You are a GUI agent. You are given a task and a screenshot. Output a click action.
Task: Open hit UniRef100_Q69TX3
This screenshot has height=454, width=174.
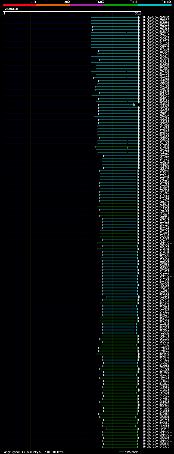(156, 47)
